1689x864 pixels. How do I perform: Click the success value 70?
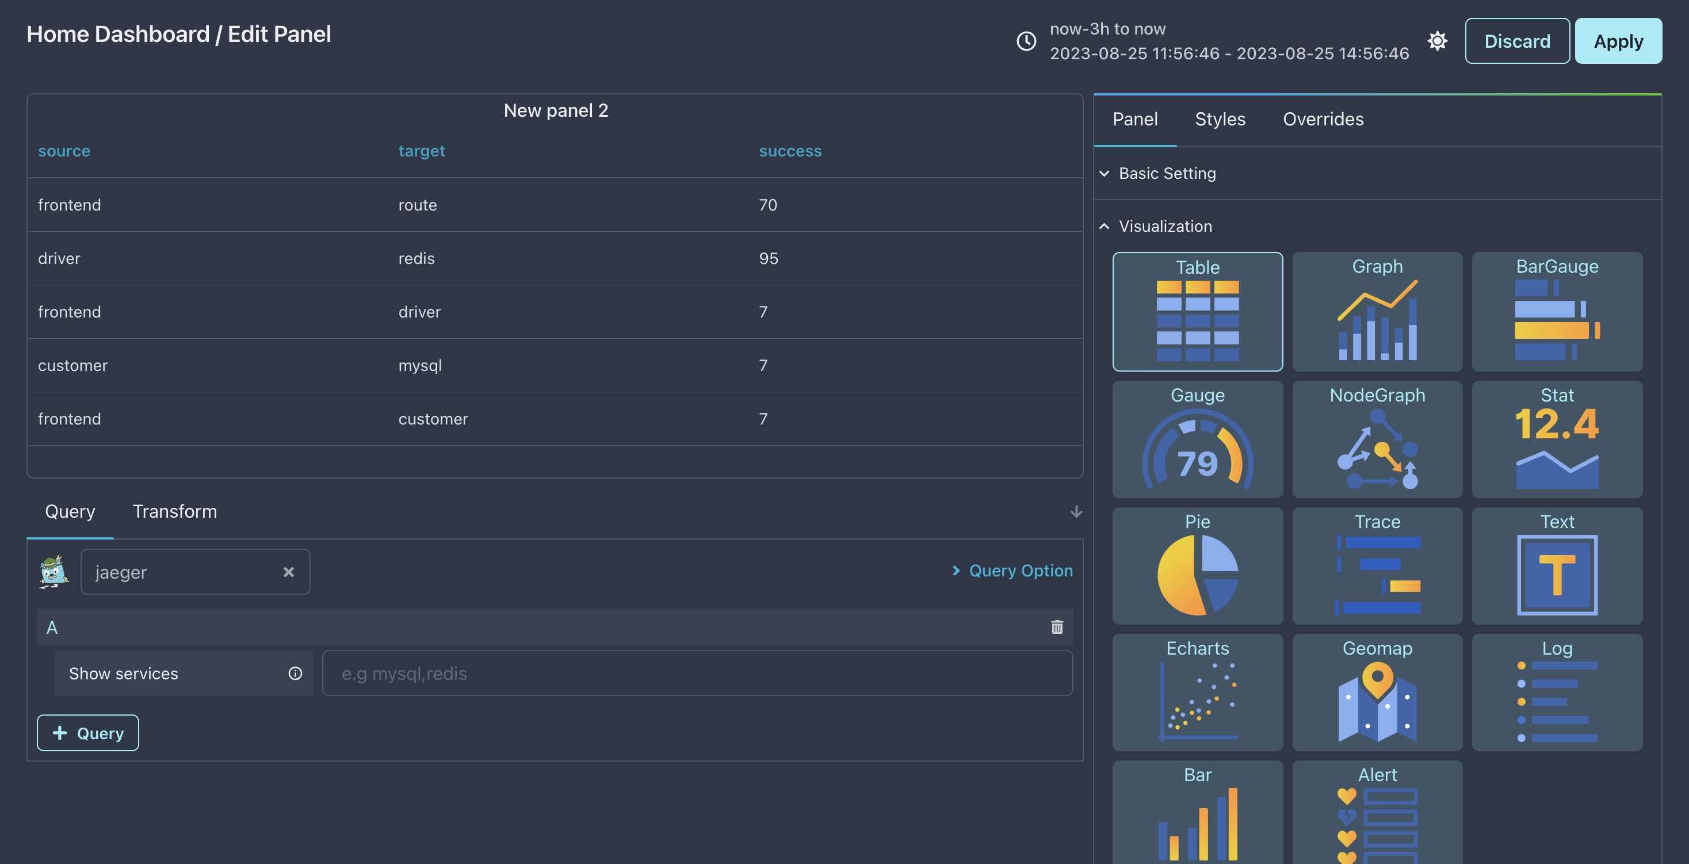pyautogui.click(x=768, y=205)
